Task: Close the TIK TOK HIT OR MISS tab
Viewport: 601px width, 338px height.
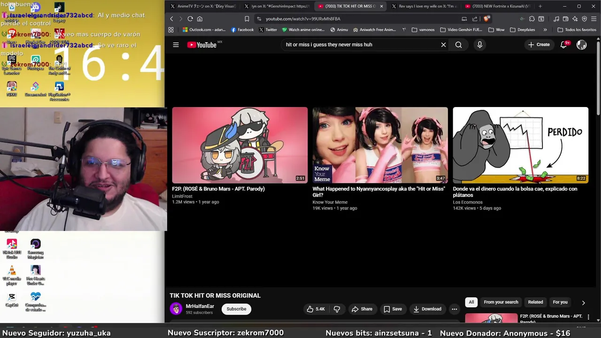Action: pos(381,6)
